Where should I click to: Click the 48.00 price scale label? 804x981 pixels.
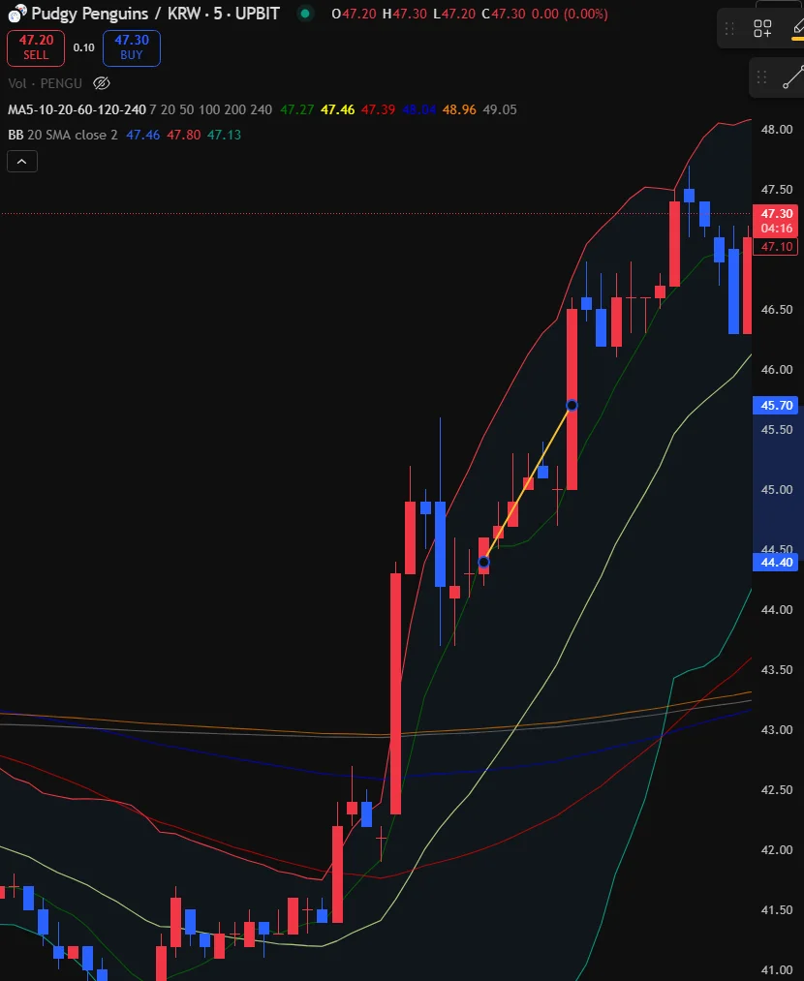[x=777, y=130]
